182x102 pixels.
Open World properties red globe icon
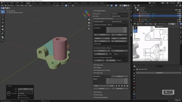click(x=134, y=84)
